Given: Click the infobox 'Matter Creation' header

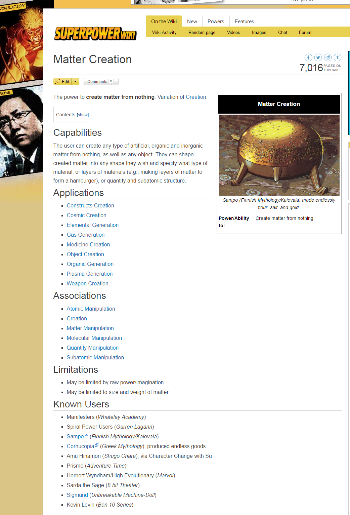Looking at the screenshot, I should click(x=279, y=104).
